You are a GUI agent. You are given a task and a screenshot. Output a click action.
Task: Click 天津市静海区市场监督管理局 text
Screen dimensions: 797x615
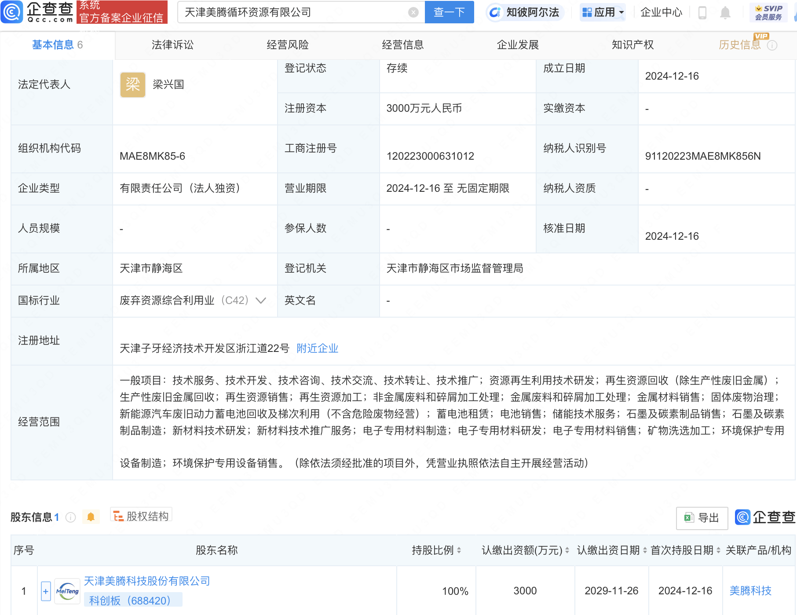[455, 268]
